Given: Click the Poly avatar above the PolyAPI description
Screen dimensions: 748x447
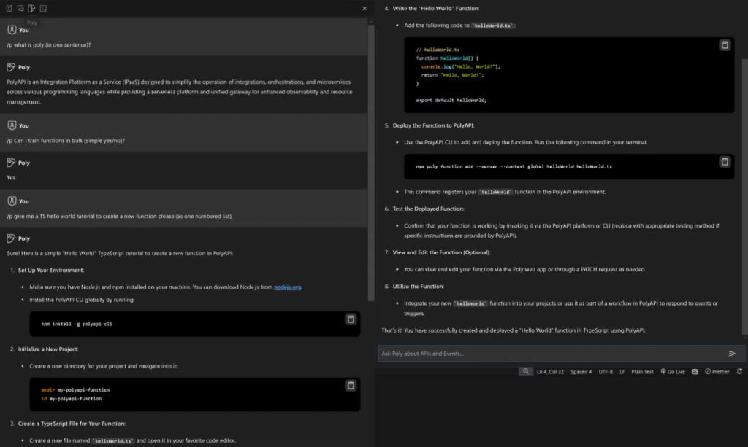Looking at the screenshot, I should pyautogui.click(x=12, y=67).
